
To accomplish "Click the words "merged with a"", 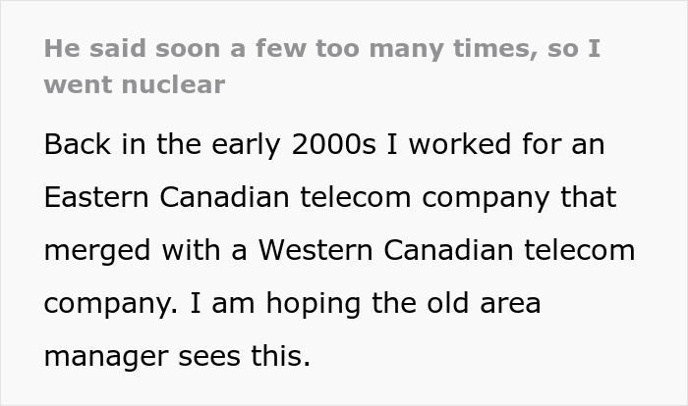I will [x=143, y=250].
